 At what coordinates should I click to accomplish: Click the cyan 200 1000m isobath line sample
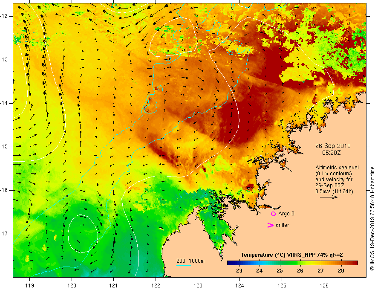coord(184,265)
